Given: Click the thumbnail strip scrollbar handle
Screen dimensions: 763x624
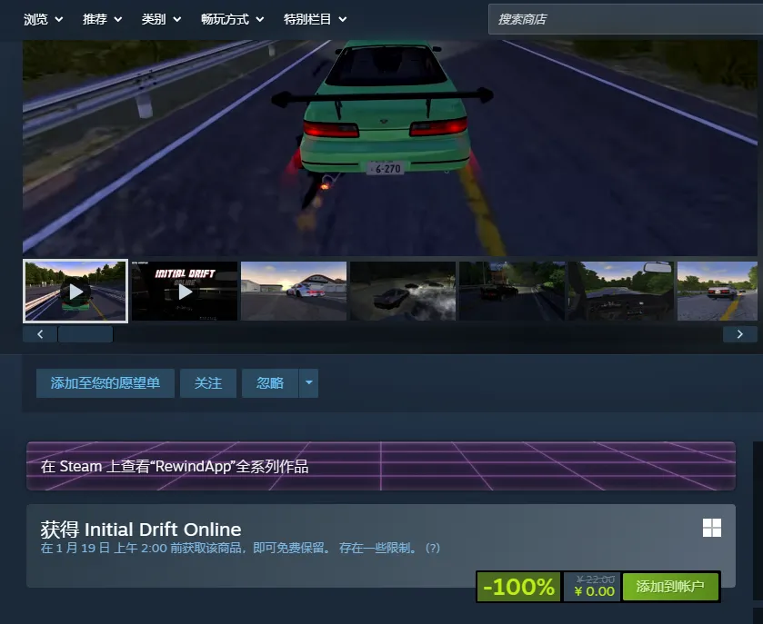Looking at the screenshot, I should (85, 334).
